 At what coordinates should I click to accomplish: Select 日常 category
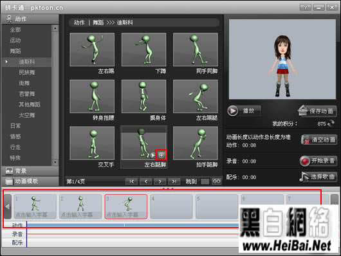coord(15,125)
